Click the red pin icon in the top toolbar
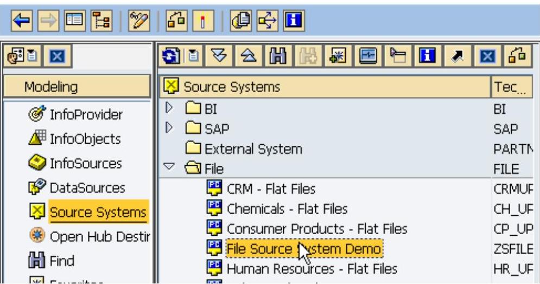This screenshot has height=284, width=540. (203, 21)
